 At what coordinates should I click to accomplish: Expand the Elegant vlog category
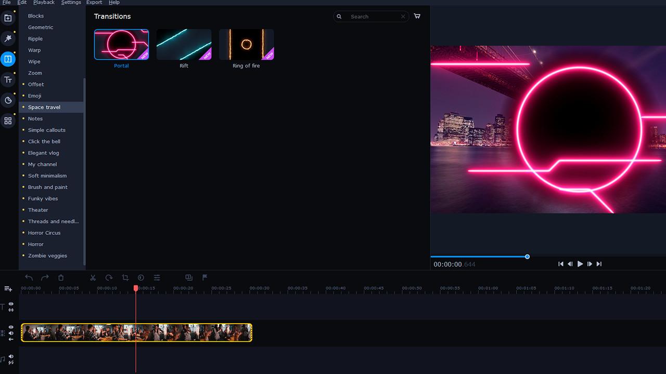tap(43, 153)
